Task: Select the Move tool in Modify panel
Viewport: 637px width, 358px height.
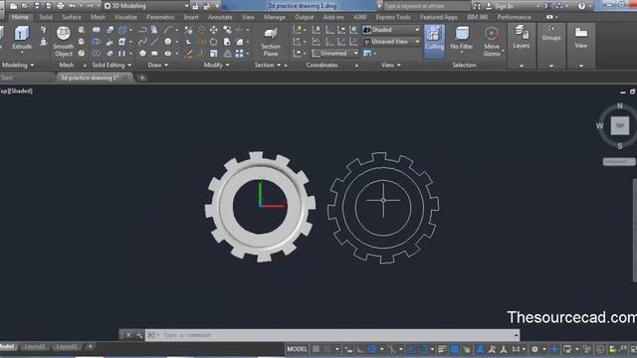Action: tap(213, 30)
